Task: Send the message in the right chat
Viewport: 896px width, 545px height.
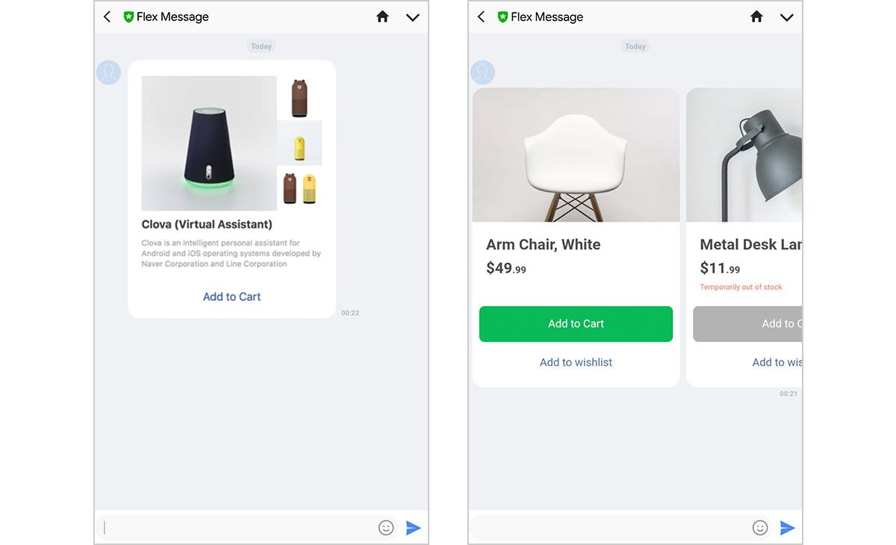Action: point(787,528)
